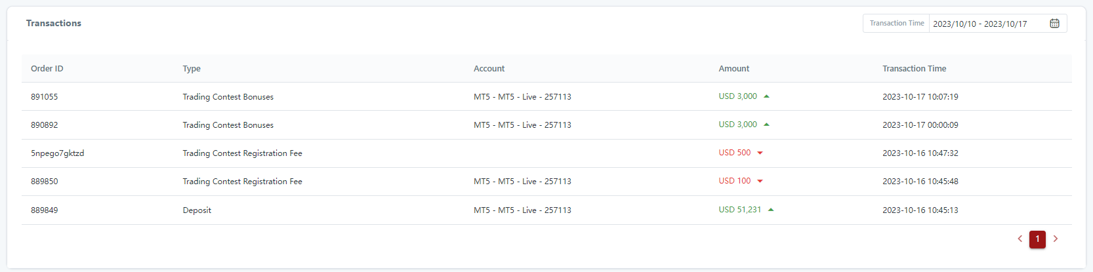The width and height of the screenshot is (1093, 272).
Task: Open order 891055 row
Action: (x=45, y=97)
